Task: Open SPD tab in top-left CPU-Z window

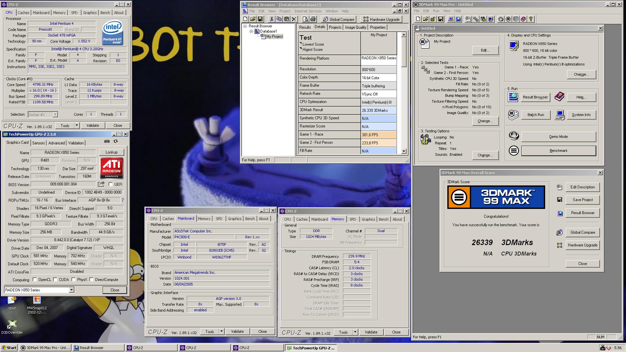Action: tap(74, 13)
